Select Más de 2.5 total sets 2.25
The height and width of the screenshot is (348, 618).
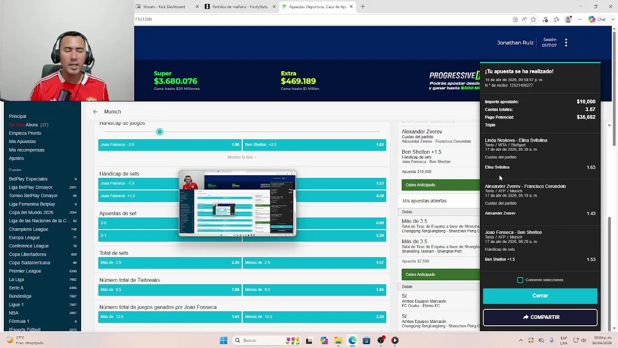[169, 262]
